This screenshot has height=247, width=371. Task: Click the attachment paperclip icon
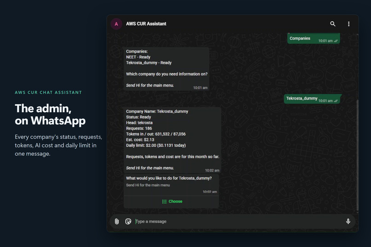(x=116, y=221)
